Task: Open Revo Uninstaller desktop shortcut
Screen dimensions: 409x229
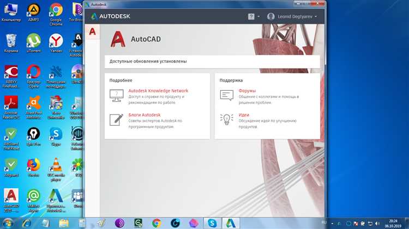Action: coord(56,107)
